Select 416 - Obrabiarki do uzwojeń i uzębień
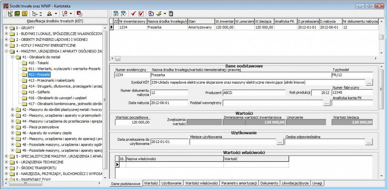The height and width of the screenshot is (189, 387). point(57,98)
